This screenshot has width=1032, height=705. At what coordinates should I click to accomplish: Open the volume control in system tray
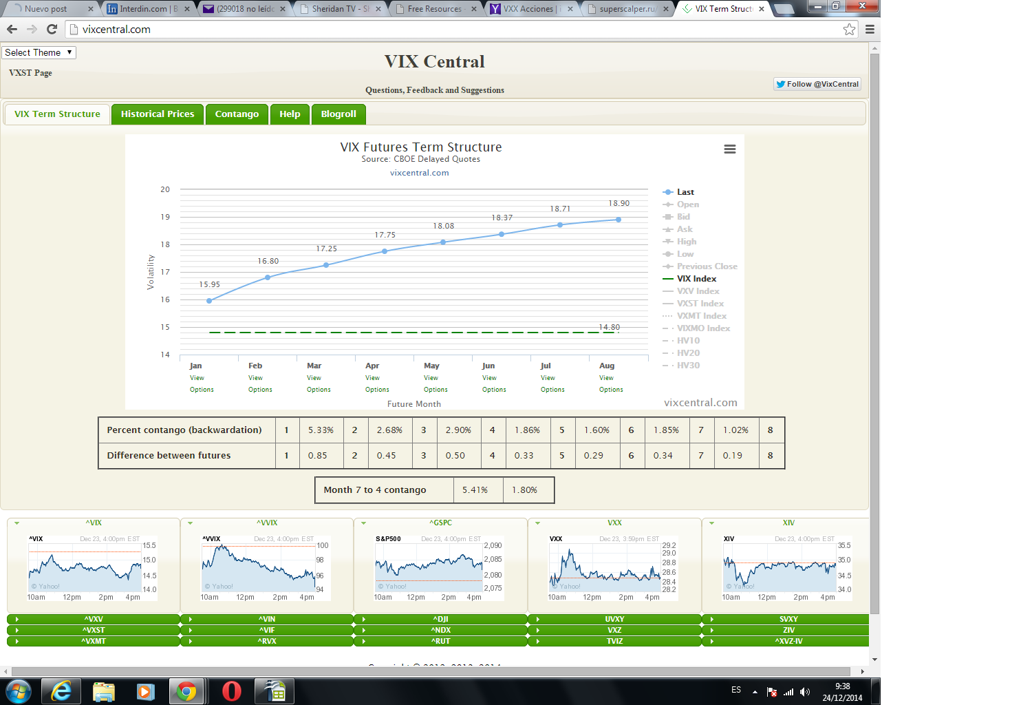tap(805, 692)
